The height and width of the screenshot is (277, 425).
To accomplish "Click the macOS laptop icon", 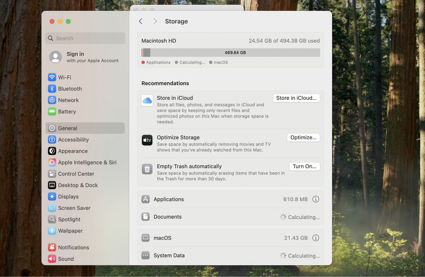I will [x=145, y=238].
